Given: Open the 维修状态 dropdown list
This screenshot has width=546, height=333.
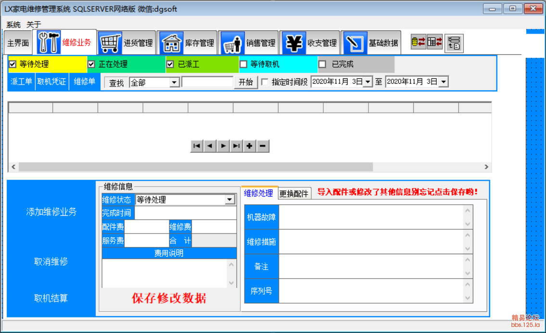Looking at the screenshot, I should (230, 200).
